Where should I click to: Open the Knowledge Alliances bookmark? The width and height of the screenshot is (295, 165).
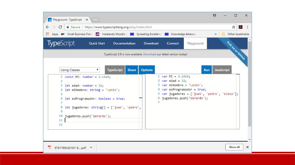pos(181,34)
